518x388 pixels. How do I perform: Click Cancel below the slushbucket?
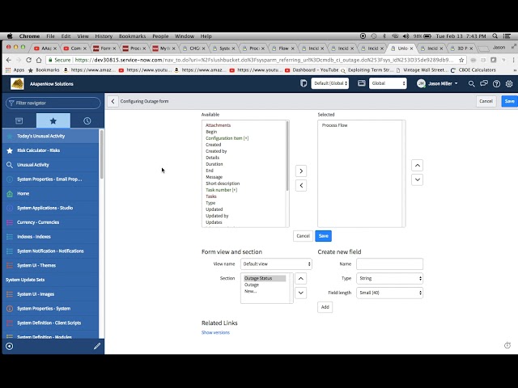[303, 236]
